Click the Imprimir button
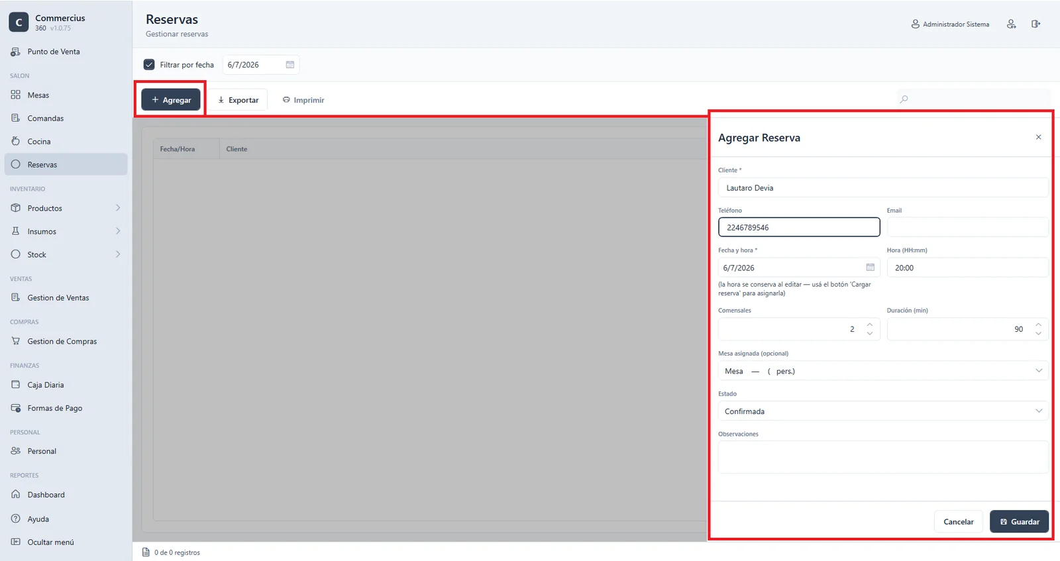The image size is (1060, 561). [x=303, y=100]
